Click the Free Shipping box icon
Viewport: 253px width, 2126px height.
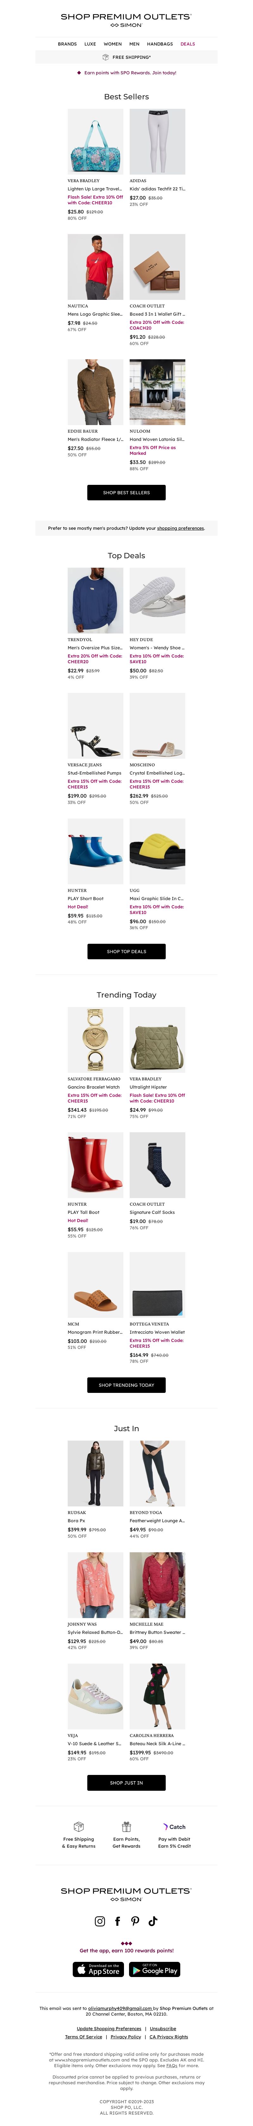pyautogui.click(x=79, y=1826)
